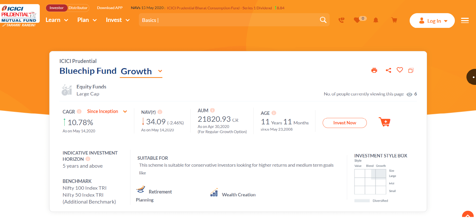
Task: Click the 'since May 23,2008' text
Action: 276,129
